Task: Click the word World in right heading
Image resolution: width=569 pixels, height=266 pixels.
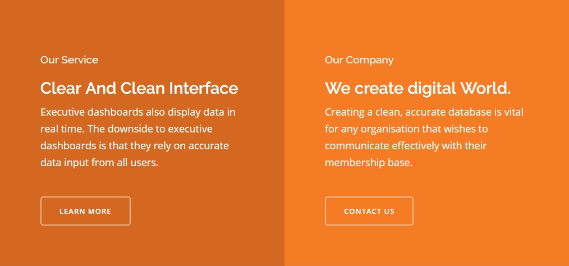Action: click(485, 88)
